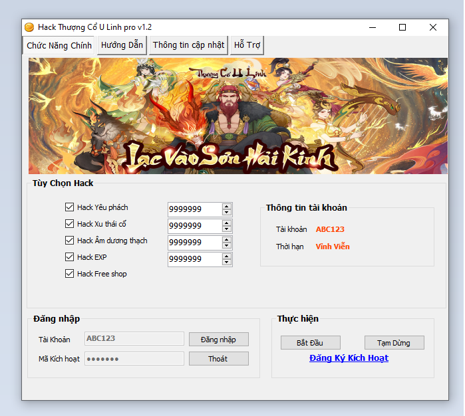Uncheck the Hack Yêu phách checkbox
Screen dimensions: 465x416
[70, 207]
